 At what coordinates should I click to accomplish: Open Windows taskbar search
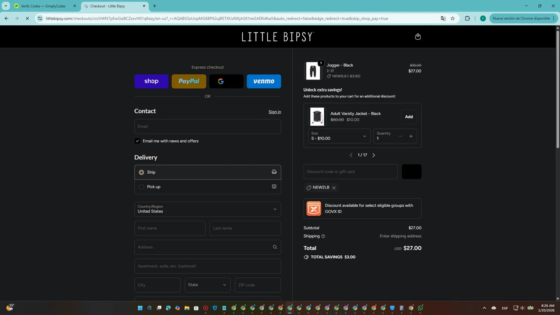click(149, 308)
